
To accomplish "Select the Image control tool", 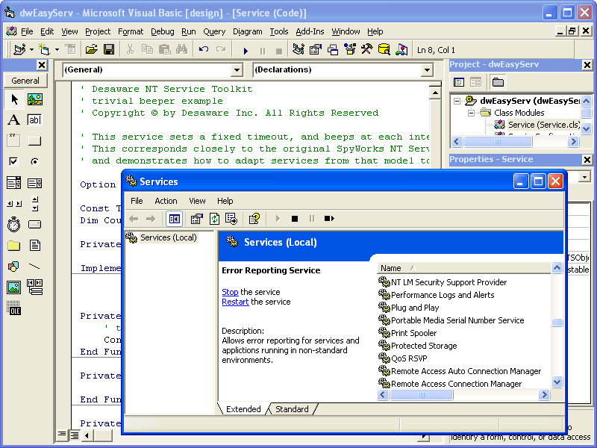I will pos(14,287).
